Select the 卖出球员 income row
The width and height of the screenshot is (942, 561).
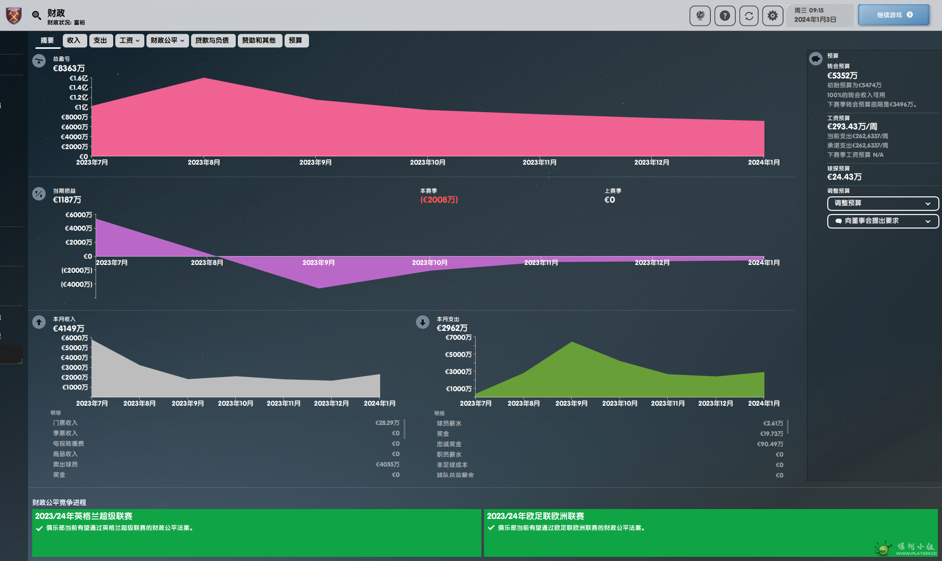click(x=226, y=464)
